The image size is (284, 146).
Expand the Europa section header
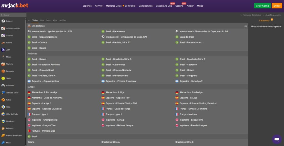coord(31,87)
